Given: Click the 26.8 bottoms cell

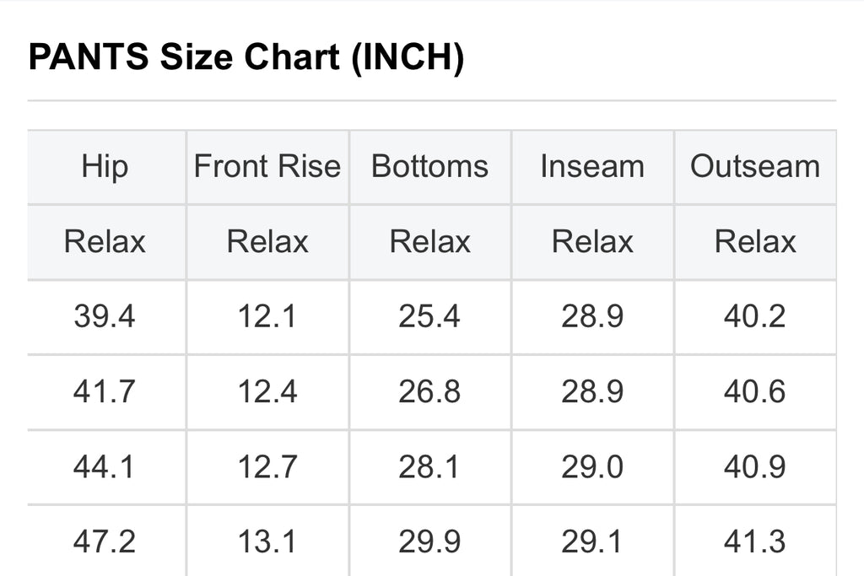Looking at the screenshot, I should pyautogui.click(x=429, y=392).
